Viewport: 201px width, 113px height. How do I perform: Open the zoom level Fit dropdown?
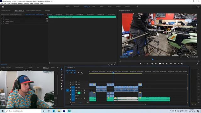click(x=134, y=57)
